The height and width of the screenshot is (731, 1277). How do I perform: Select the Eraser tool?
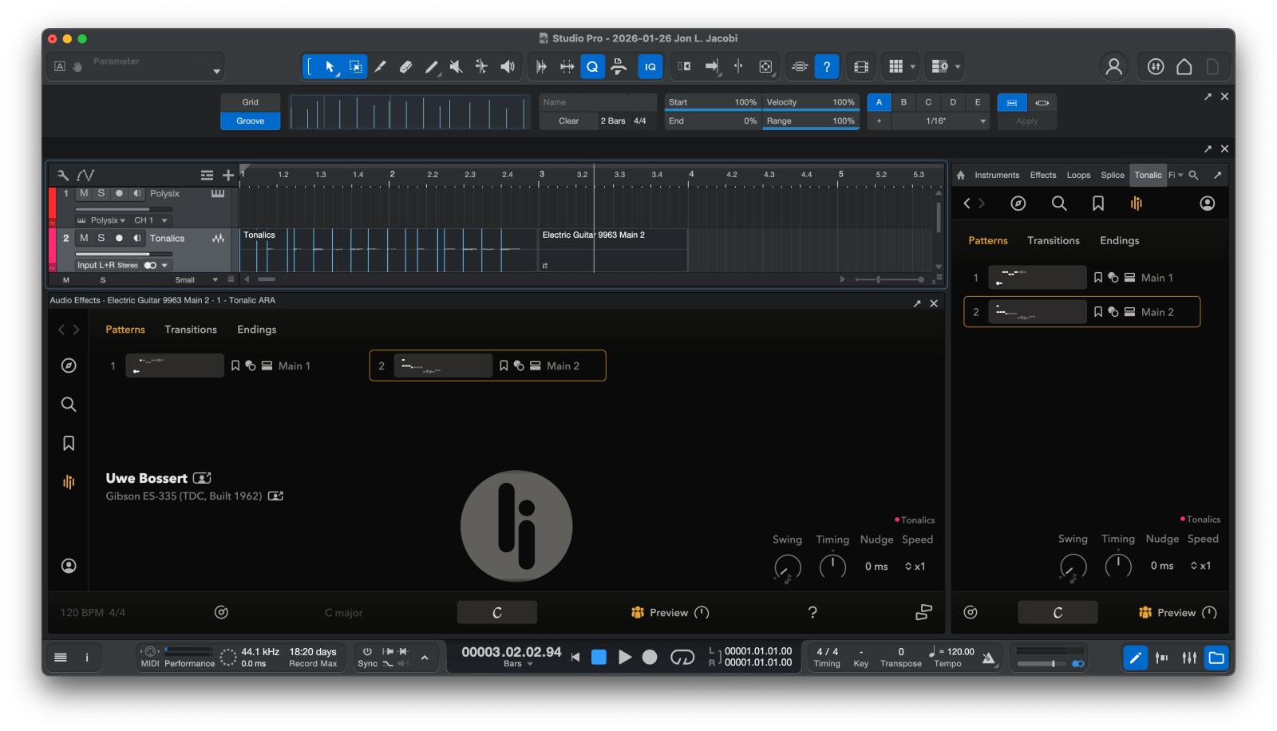pos(405,67)
